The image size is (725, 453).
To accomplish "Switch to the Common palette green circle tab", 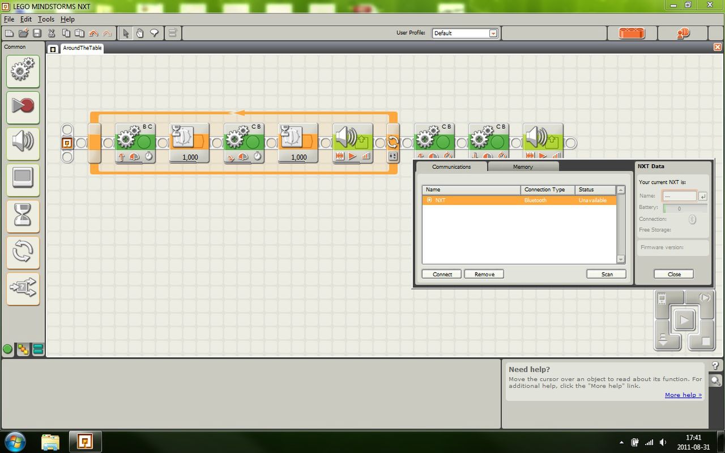I will (8, 349).
